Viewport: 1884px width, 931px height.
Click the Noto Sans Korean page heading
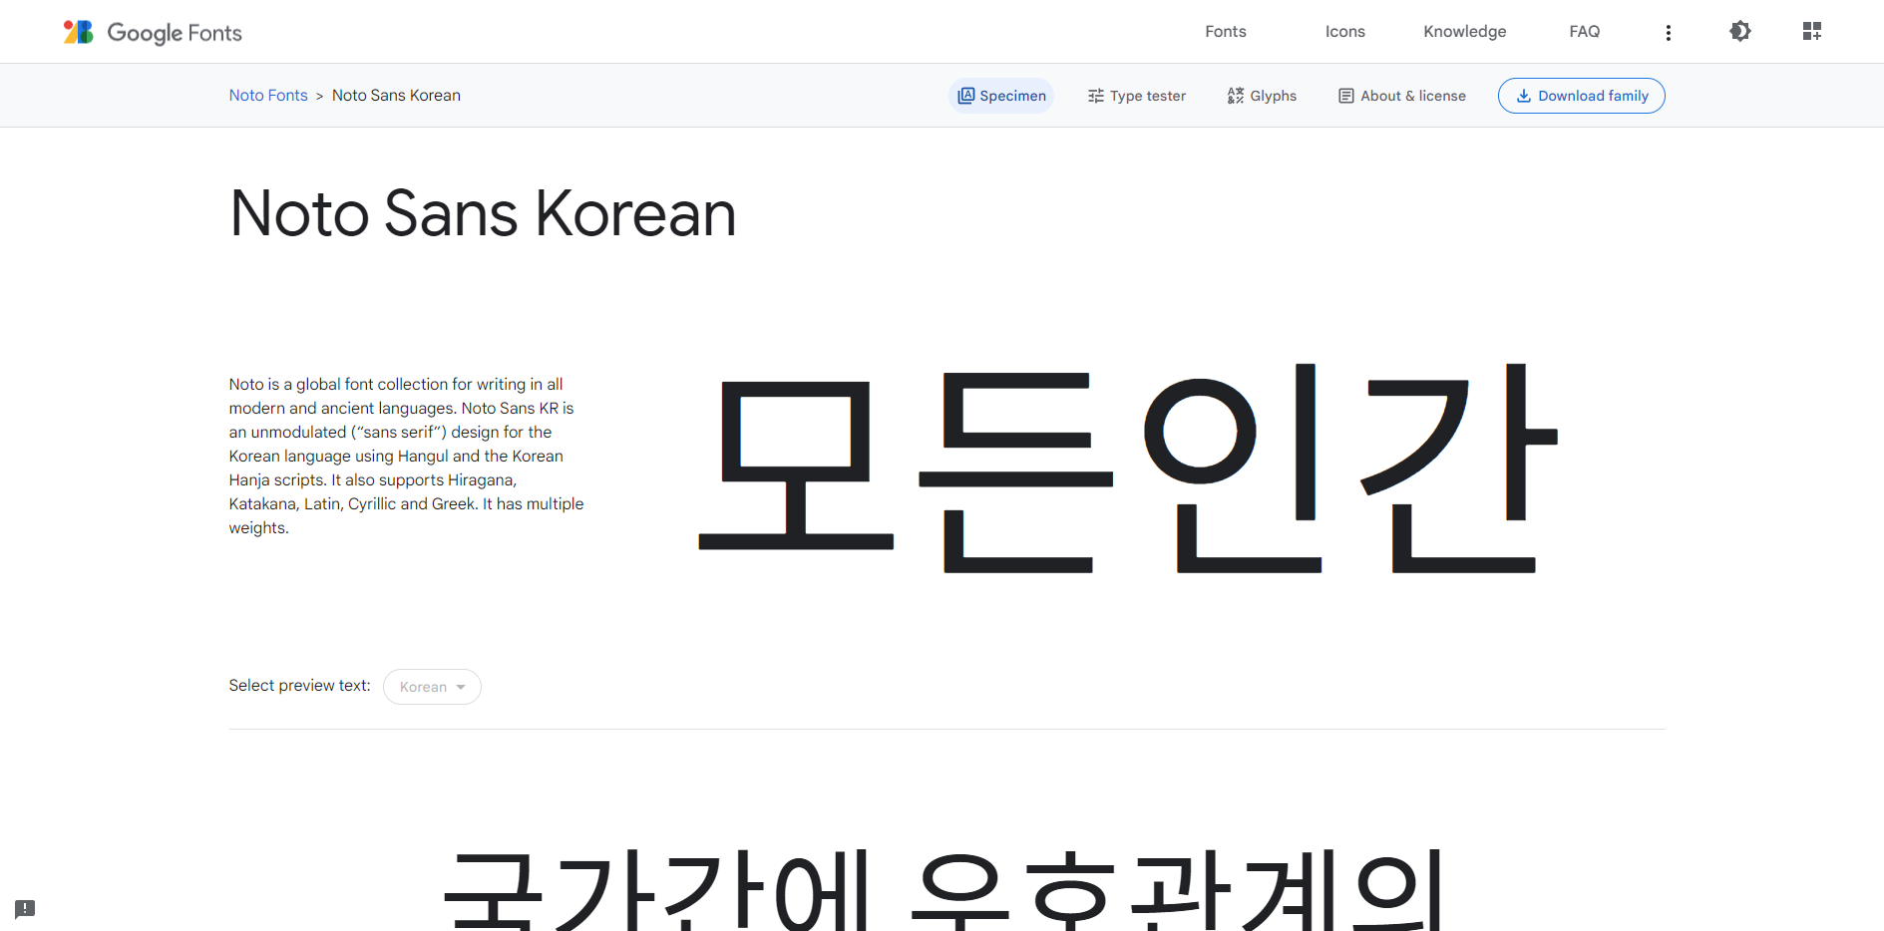(483, 213)
